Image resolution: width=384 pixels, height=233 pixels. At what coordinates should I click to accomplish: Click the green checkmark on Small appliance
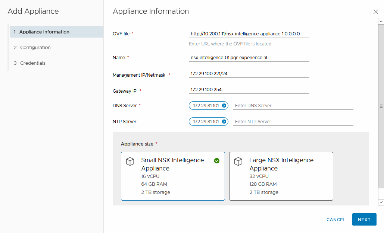(x=217, y=161)
